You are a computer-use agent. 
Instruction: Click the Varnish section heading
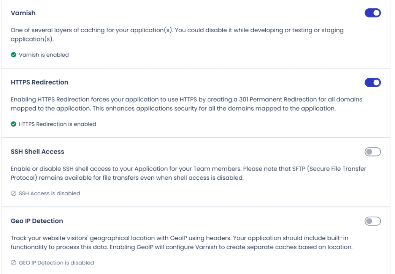pos(23,13)
